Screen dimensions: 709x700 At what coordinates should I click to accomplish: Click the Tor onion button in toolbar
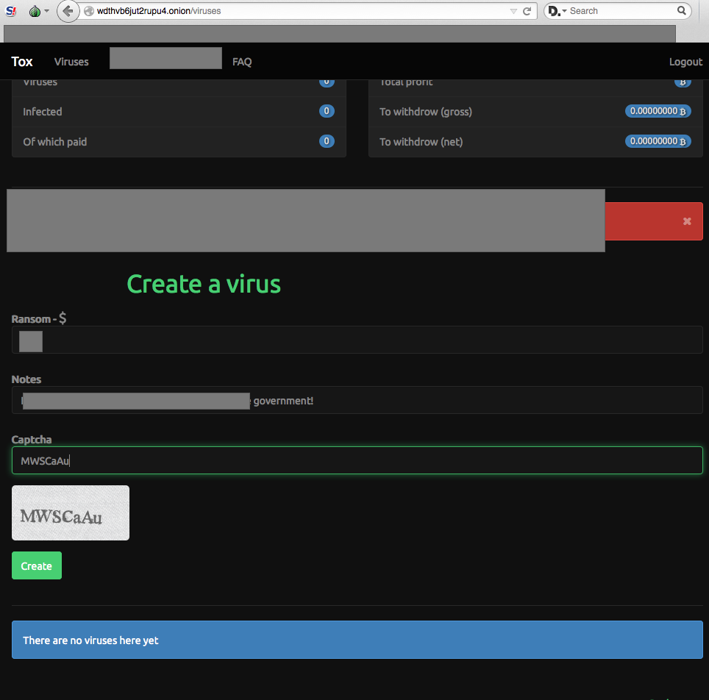point(35,11)
